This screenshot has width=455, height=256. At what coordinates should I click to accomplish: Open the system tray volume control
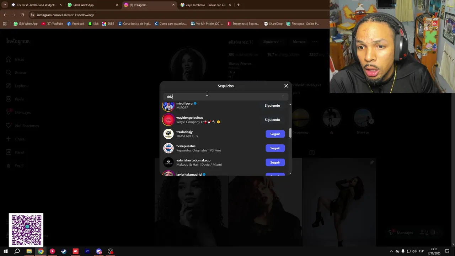(x=414, y=251)
